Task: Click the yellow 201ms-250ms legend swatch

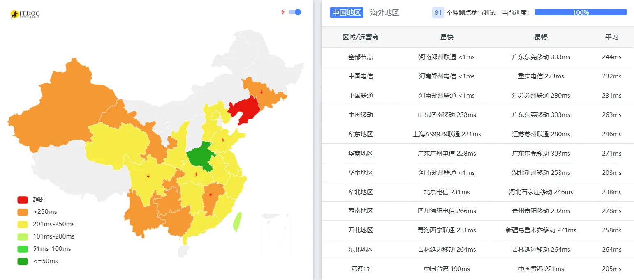Action: pos(23,224)
